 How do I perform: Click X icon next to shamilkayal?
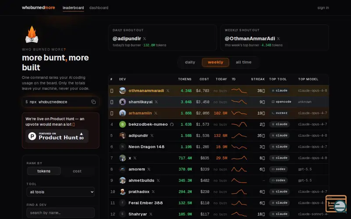click(x=156, y=102)
